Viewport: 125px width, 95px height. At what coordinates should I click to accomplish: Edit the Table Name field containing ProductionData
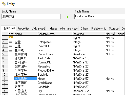point(100,17)
